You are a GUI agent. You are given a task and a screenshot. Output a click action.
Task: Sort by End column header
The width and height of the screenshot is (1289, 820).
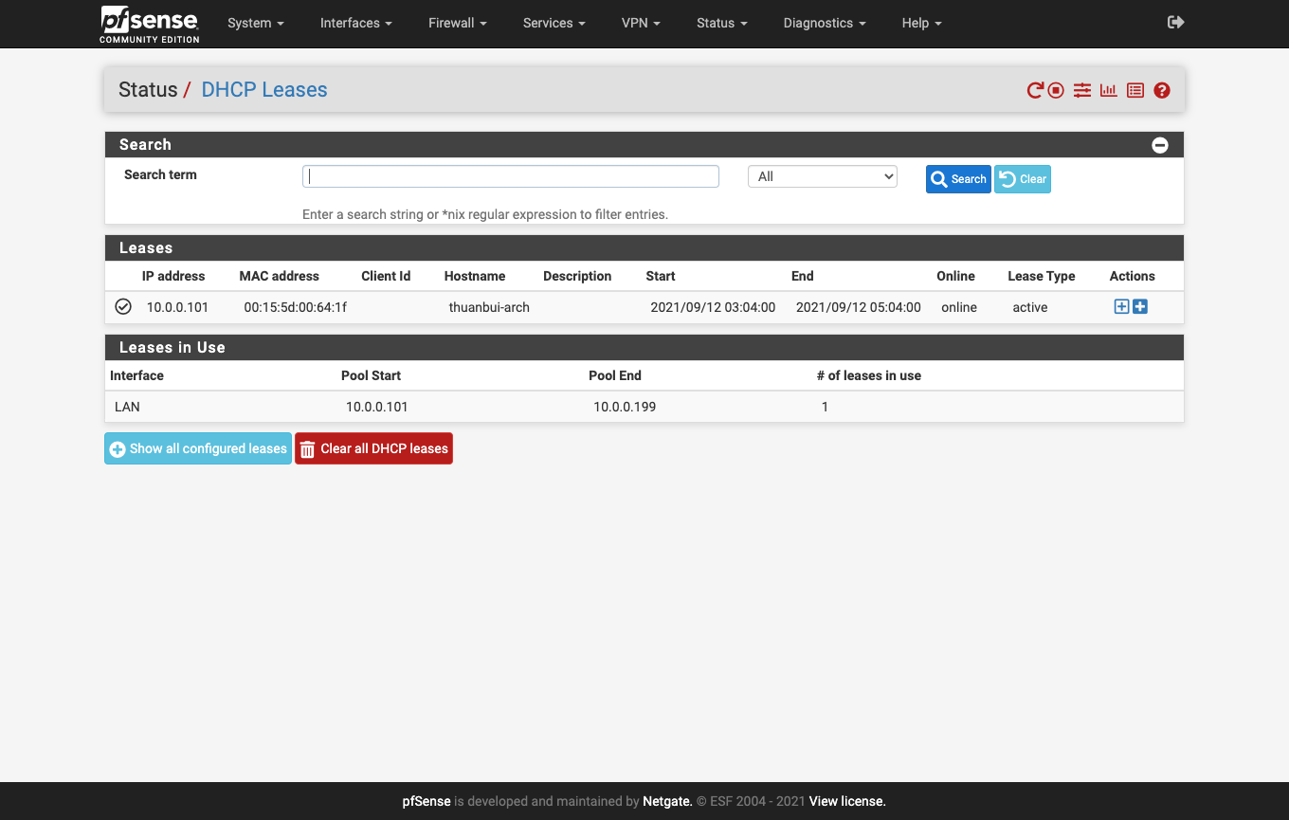click(x=803, y=276)
